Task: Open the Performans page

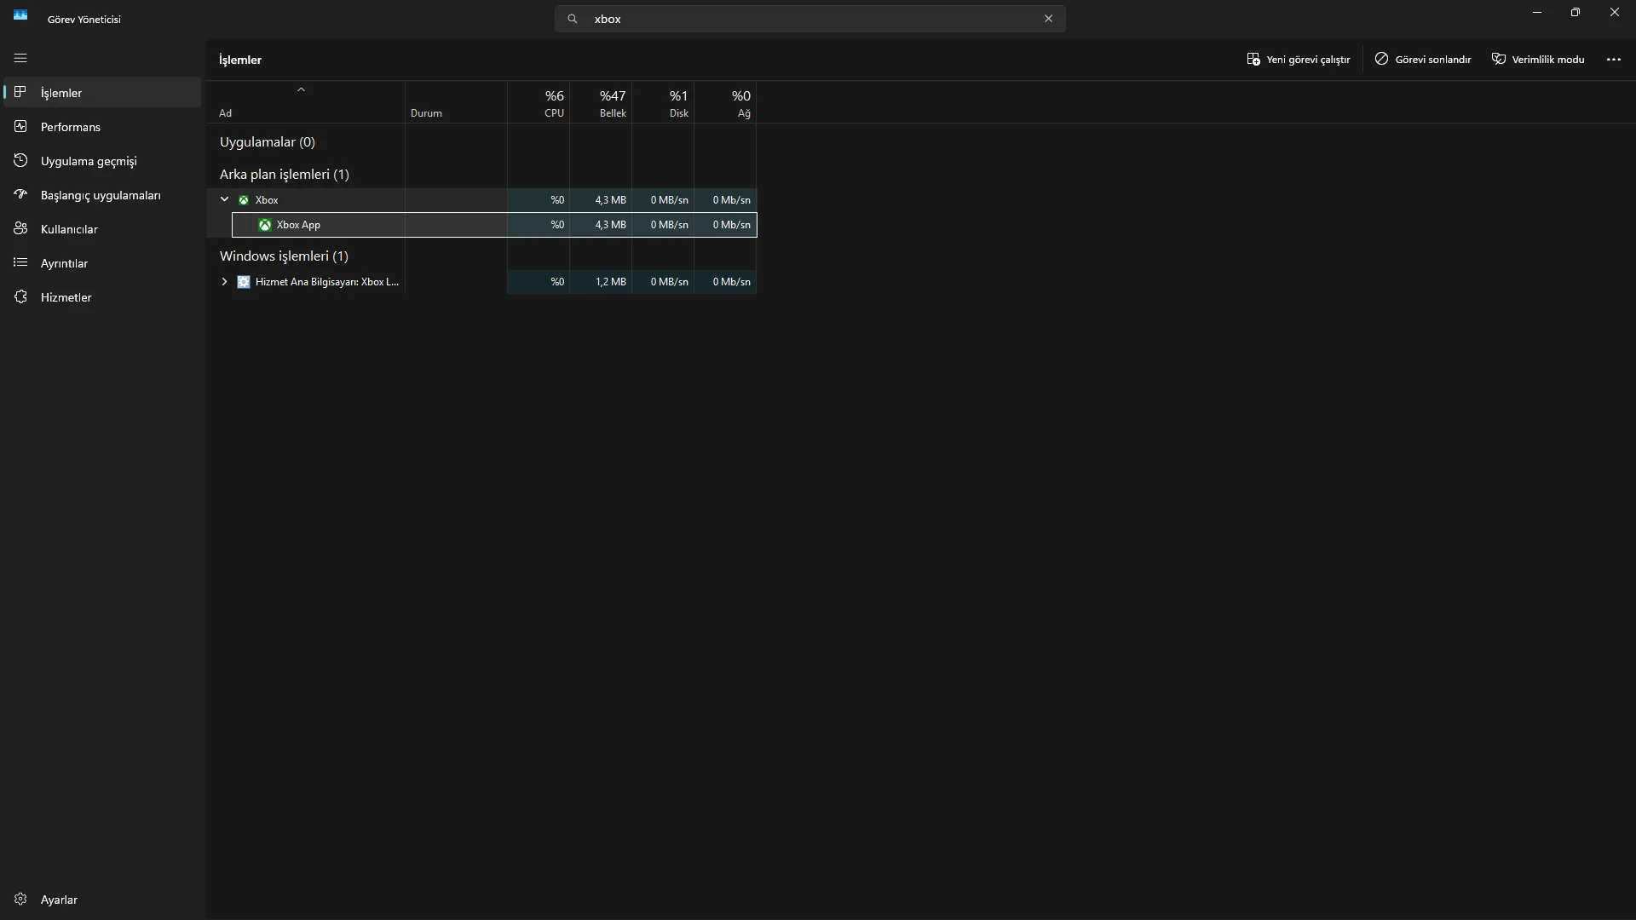Action: click(x=70, y=127)
